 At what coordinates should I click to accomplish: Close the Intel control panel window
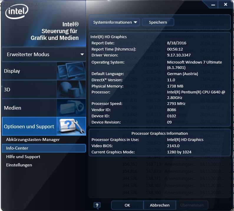pyautogui.click(x=226, y=4)
